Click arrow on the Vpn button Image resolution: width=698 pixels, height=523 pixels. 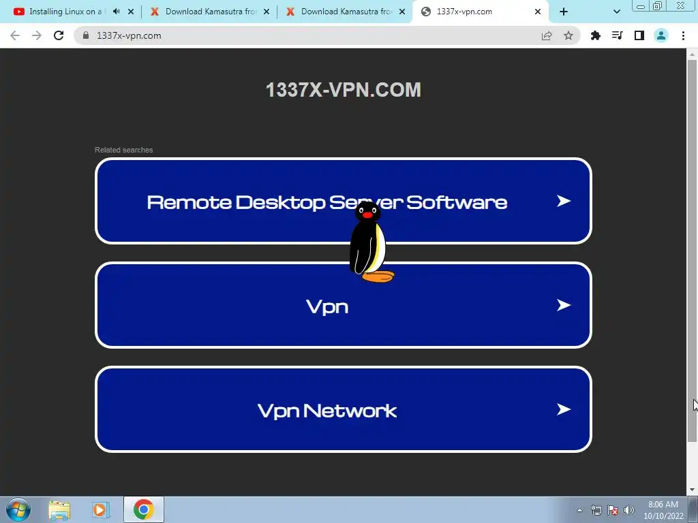[x=564, y=305]
